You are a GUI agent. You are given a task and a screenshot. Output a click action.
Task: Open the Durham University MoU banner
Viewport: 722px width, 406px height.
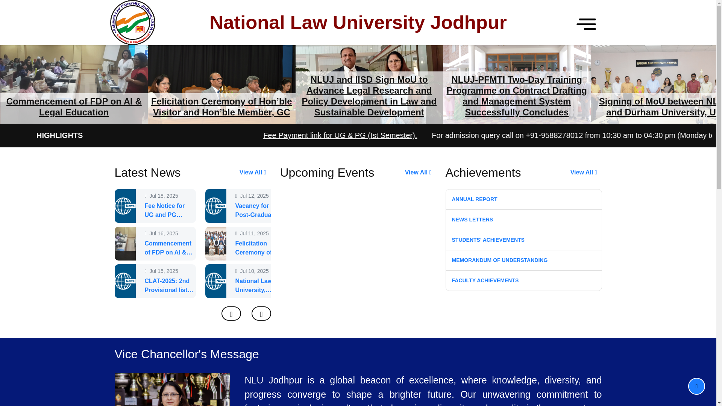point(657,107)
